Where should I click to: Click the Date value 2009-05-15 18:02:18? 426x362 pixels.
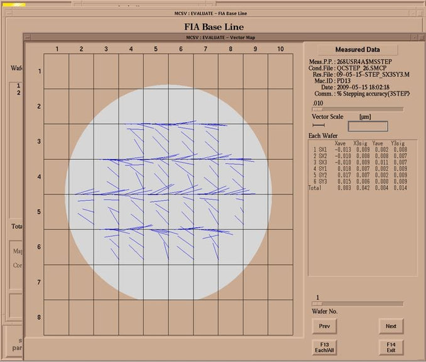(363, 88)
